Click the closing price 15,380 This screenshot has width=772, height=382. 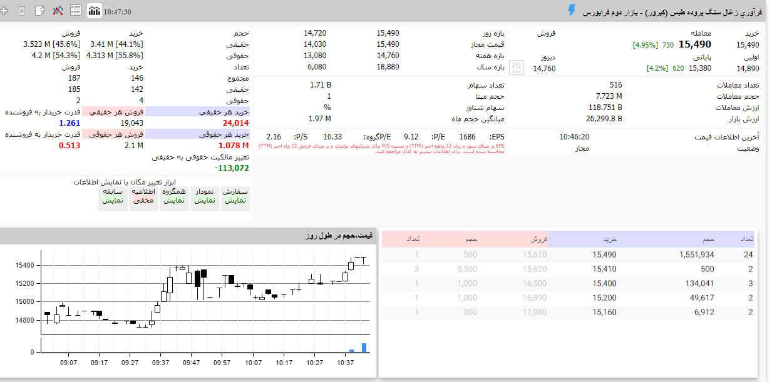(x=700, y=68)
